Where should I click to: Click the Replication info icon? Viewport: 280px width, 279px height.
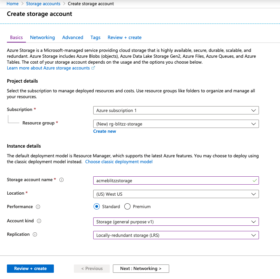tap(35, 234)
